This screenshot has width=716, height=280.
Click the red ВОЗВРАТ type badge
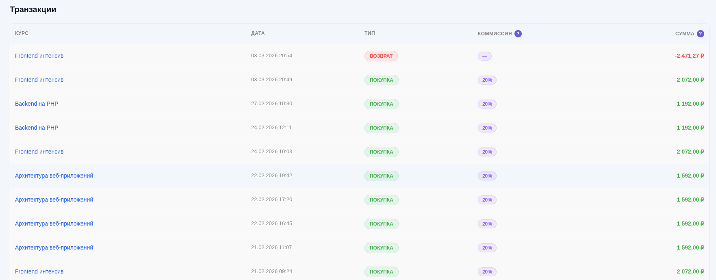[x=381, y=56]
